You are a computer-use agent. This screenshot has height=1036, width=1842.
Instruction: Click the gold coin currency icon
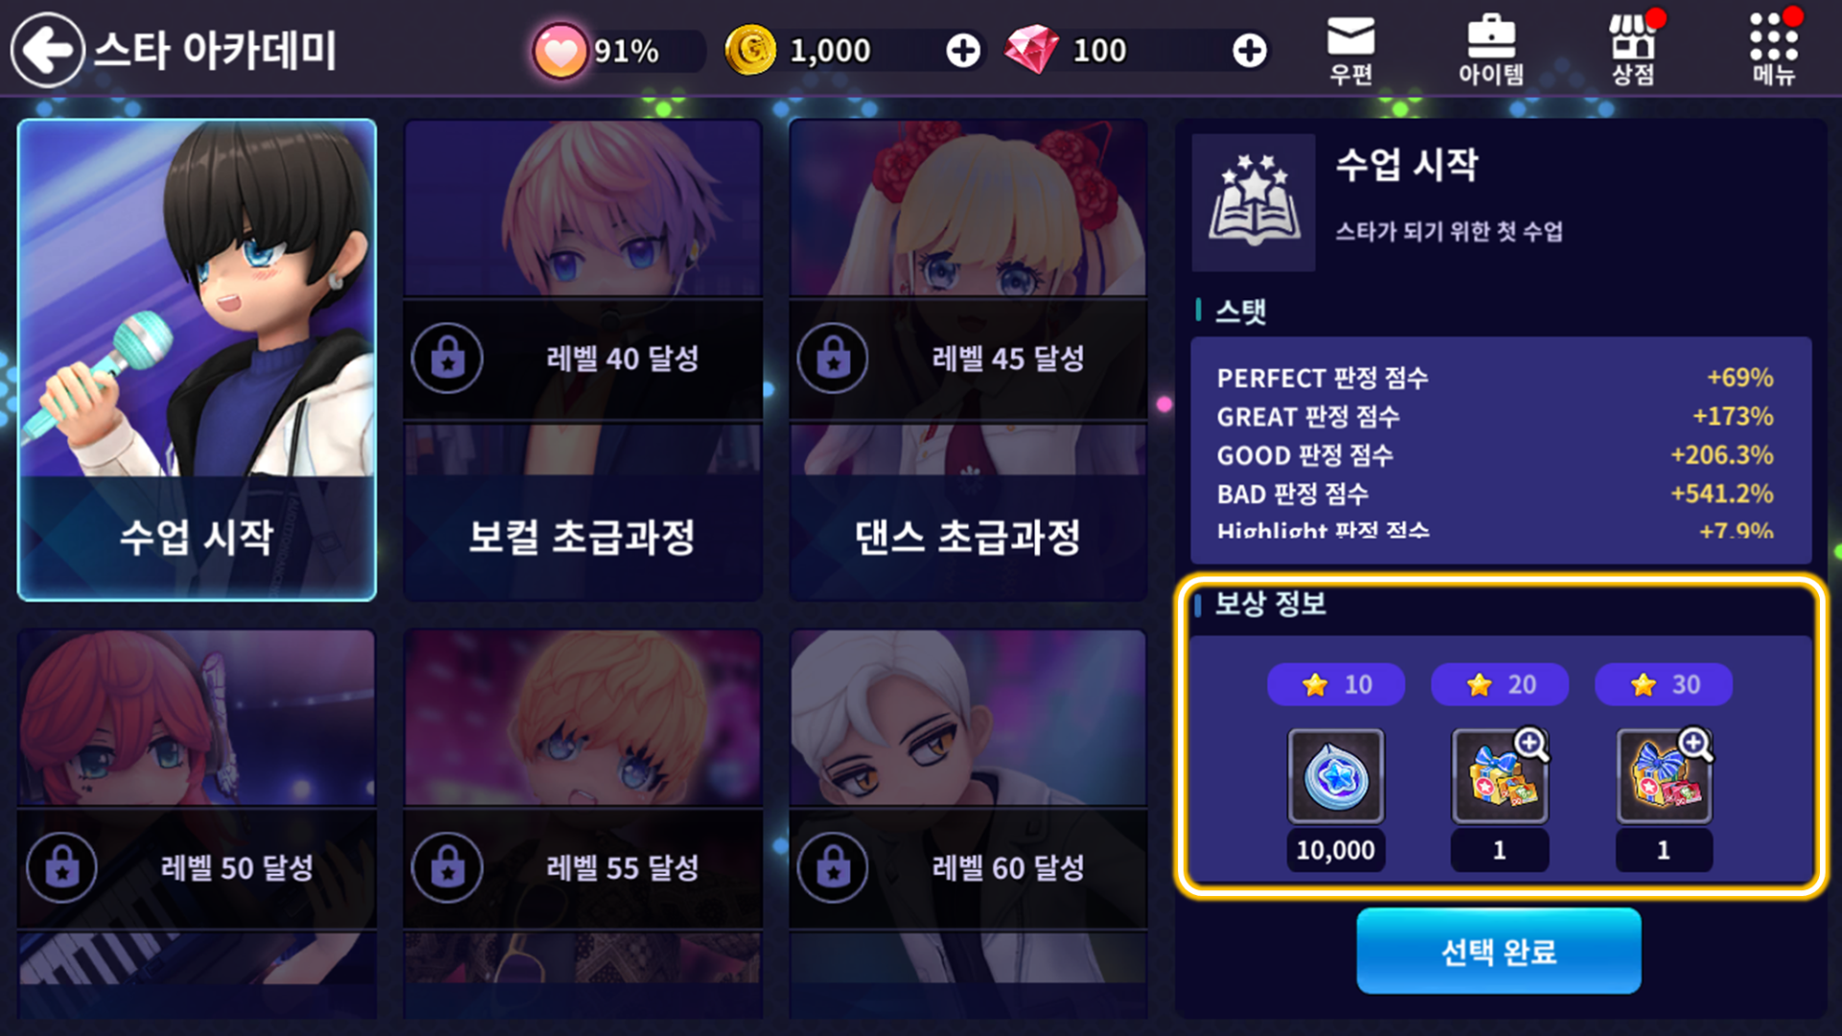click(x=750, y=50)
